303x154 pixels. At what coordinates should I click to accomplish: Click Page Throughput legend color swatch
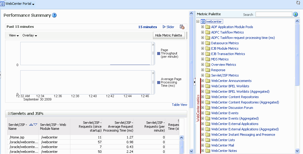(x=159, y=54)
